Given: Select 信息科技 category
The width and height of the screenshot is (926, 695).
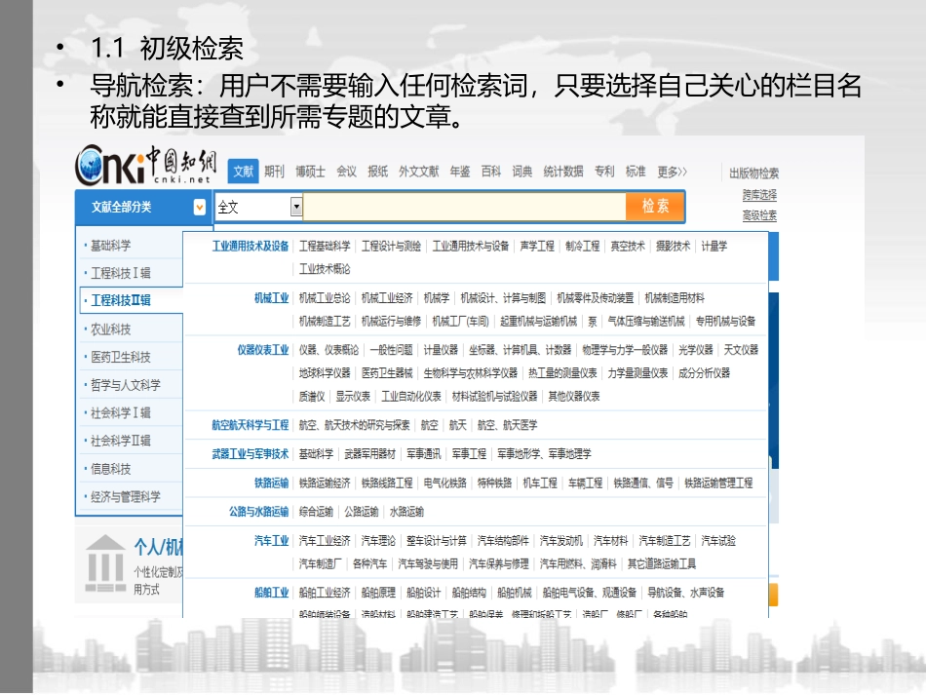Looking at the screenshot, I should [111, 469].
